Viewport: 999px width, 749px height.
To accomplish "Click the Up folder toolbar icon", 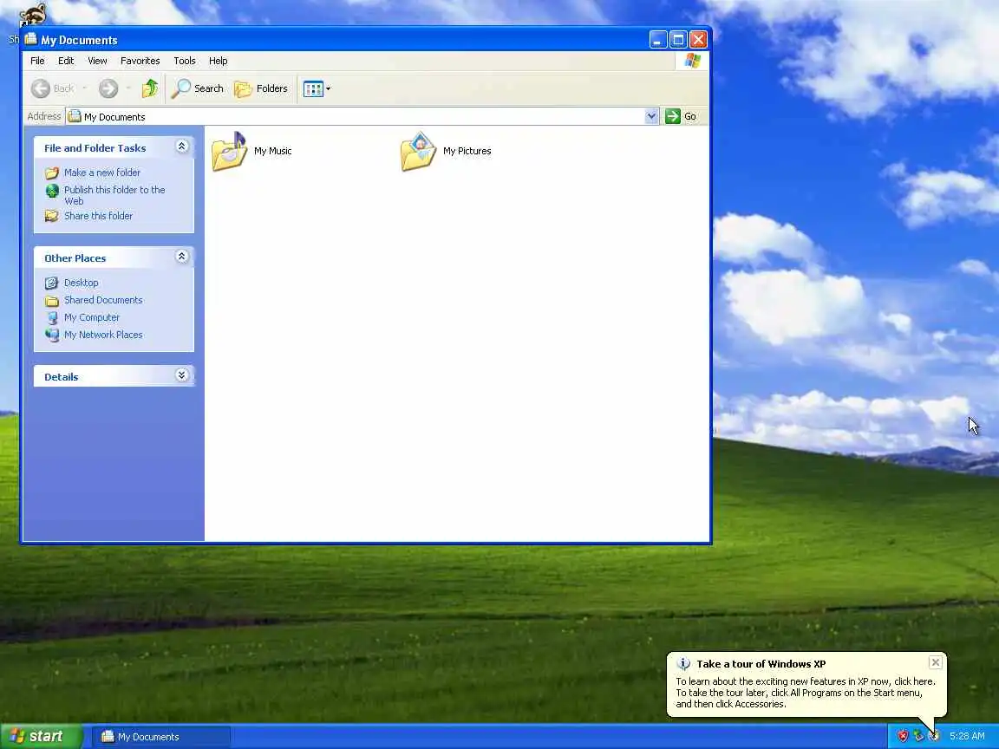I will (150, 88).
